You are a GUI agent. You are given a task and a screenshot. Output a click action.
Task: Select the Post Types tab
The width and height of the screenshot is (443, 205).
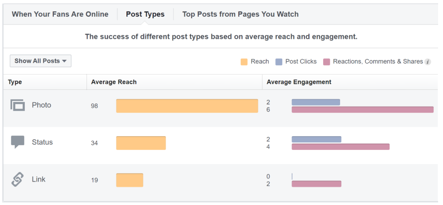click(145, 14)
